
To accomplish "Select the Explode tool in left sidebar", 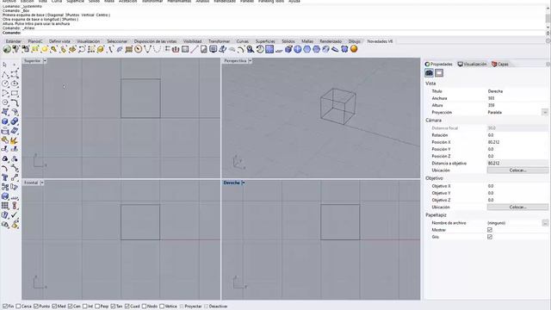I will [x=15, y=140].
